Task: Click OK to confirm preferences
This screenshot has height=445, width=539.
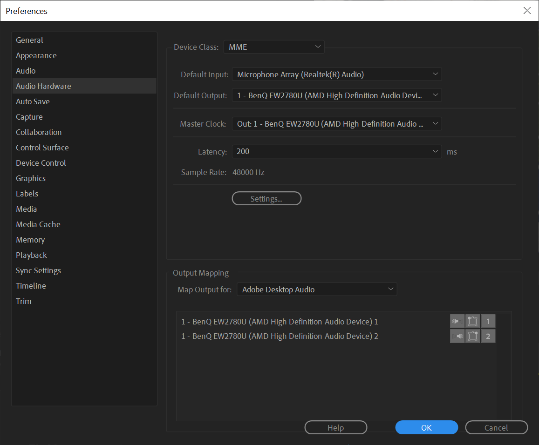Action: [426, 427]
